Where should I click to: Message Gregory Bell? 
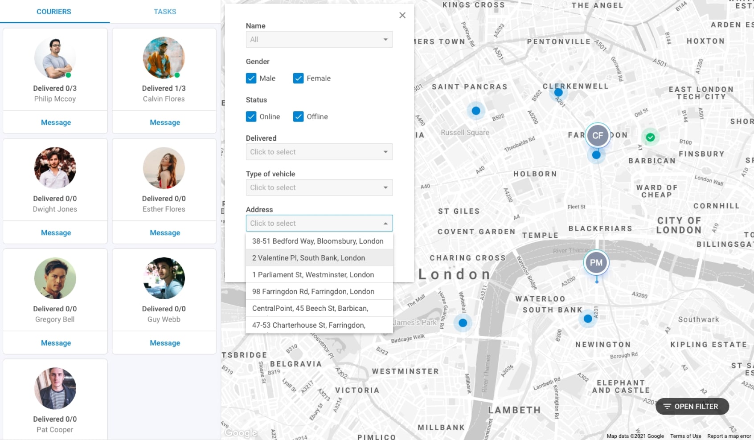click(56, 343)
